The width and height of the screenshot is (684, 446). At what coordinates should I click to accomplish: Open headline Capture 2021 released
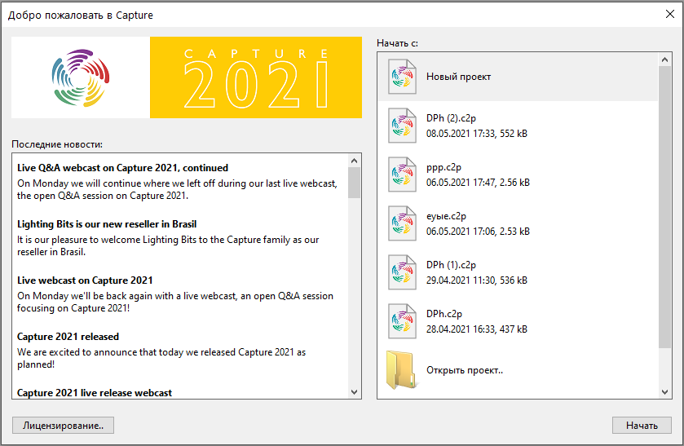coord(68,337)
